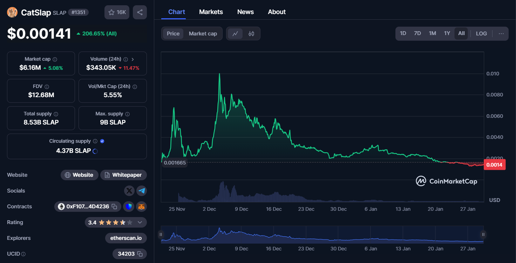Click the CatSlap coin logo

coord(12,12)
